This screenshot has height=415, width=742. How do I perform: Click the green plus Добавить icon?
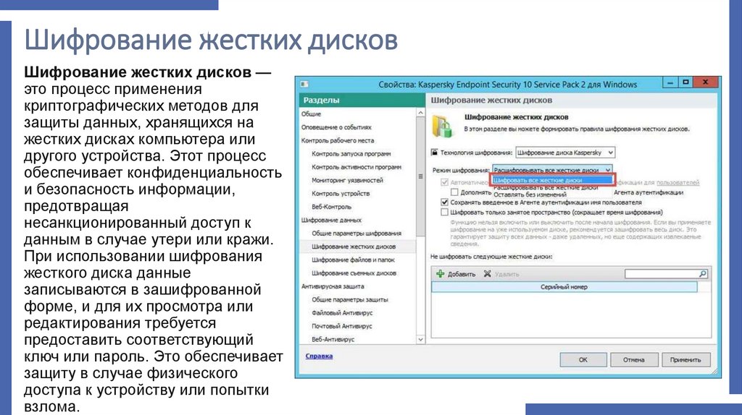point(440,274)
